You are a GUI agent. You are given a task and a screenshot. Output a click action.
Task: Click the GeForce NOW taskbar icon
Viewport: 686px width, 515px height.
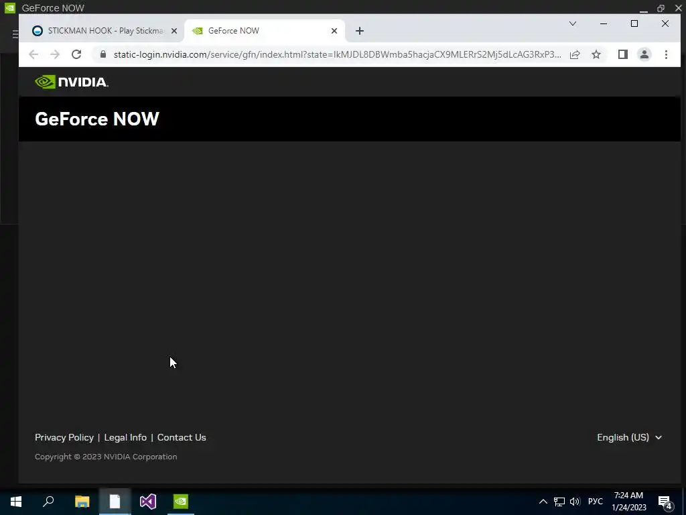pyautogui.click(x=181, y=502)
